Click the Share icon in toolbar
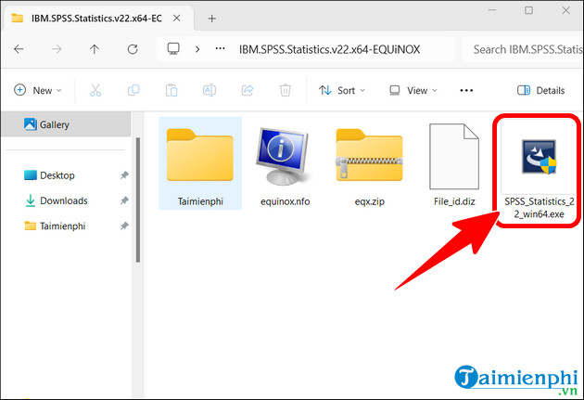The height and width of the screenshot is (400, 584). tap(248, 90)
